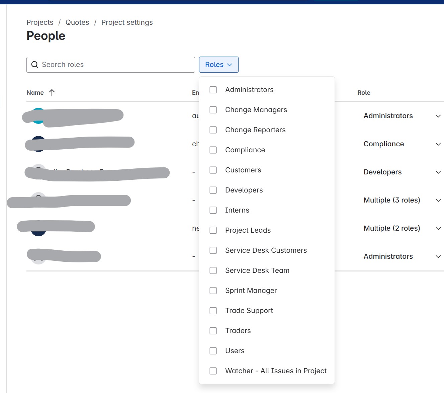This screenshot has width=444, height=393.
Task: Open the Quotes breadcrumb link
Action: pos(77,22)
